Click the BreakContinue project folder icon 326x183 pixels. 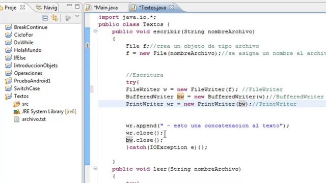pyautogui.click(x=9, y=27)
